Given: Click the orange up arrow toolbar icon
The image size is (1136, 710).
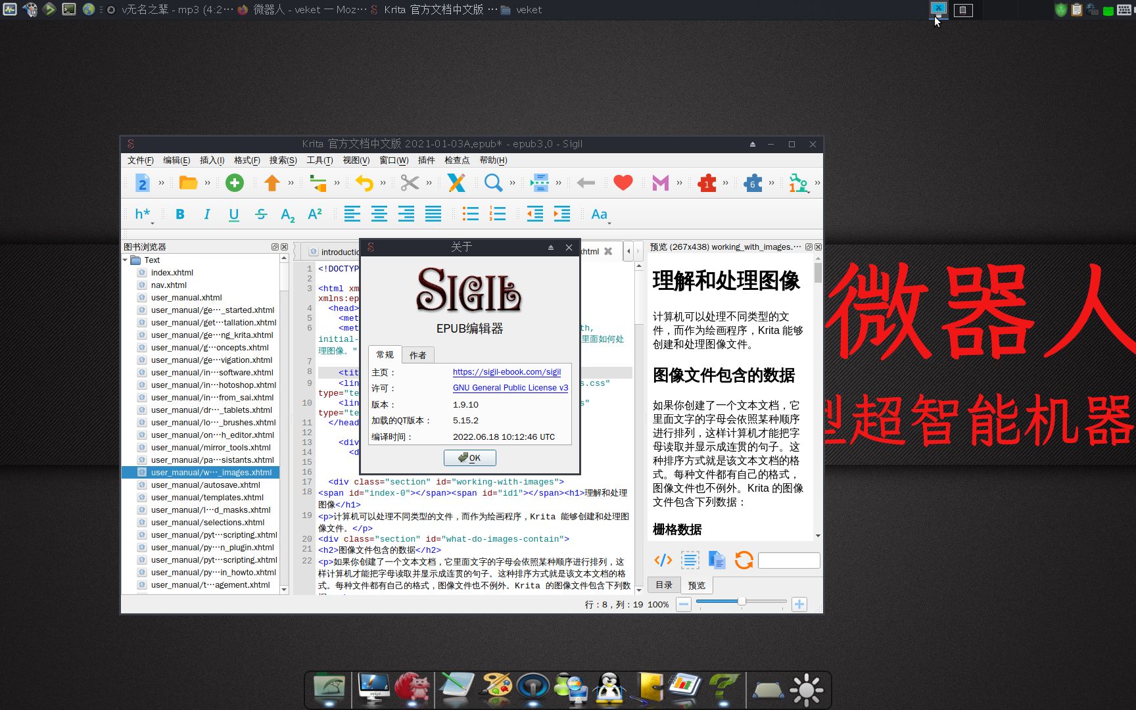Looking at the screenshot, I should click(272, 183).
